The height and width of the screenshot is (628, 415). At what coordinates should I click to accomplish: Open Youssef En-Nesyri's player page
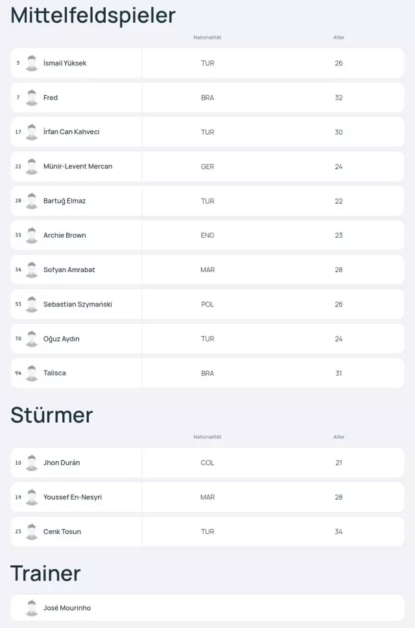73,497
